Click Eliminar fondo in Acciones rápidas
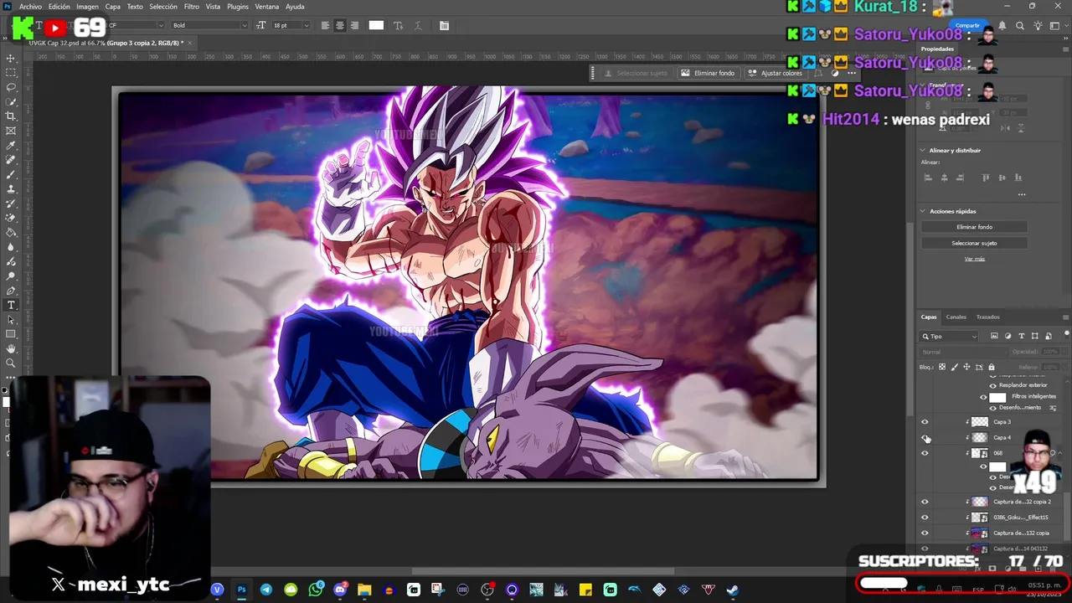 coord(974,227)
